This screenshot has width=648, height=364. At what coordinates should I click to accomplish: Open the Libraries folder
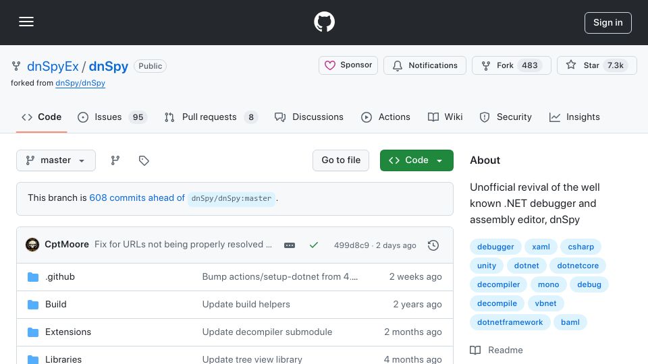point(63,359)
